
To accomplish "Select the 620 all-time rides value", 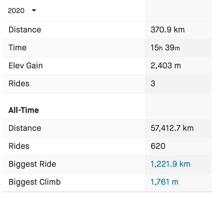I will (158, 146).
